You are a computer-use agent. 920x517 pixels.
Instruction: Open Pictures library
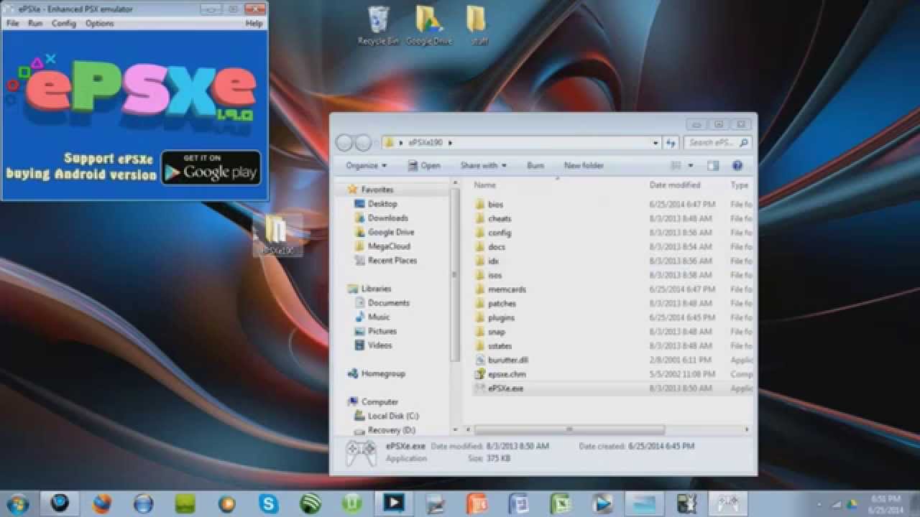[376, 331]
